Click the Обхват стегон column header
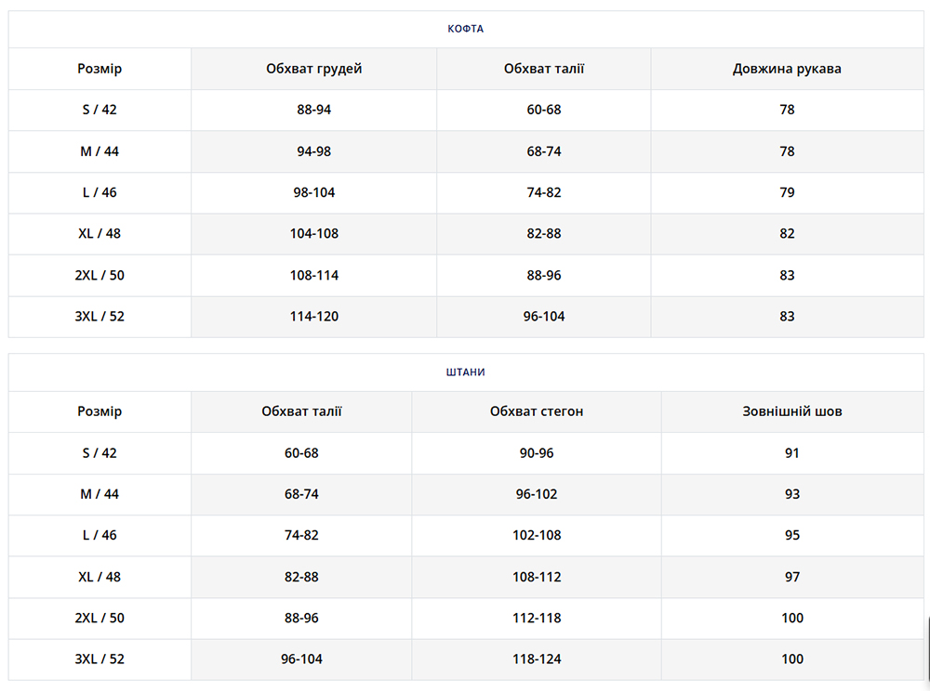930x691 pixels. (x=537, y=411)
